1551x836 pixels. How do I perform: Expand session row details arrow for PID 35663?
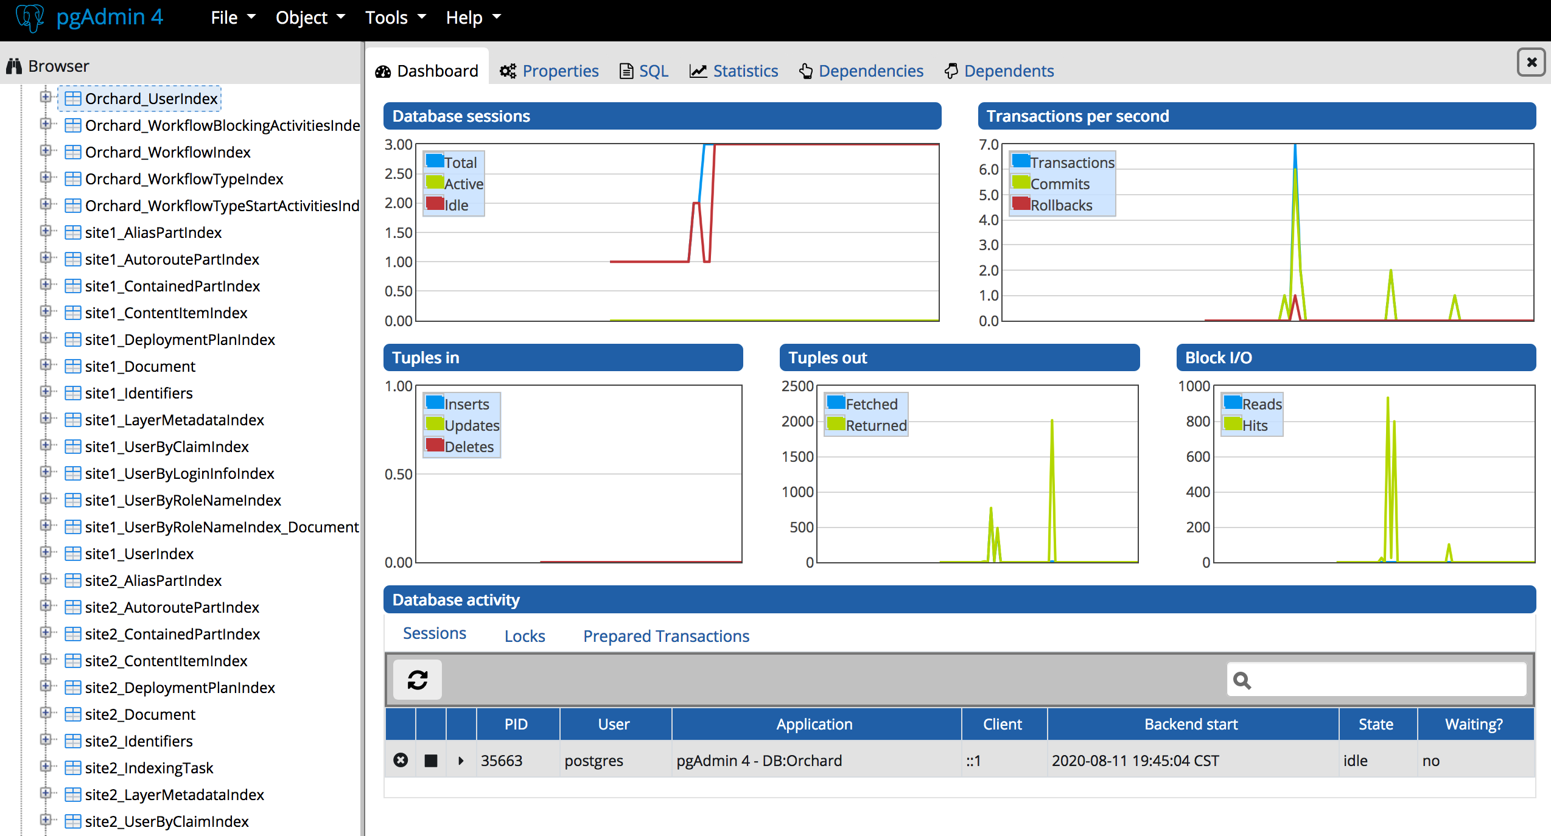click(461, 761)
